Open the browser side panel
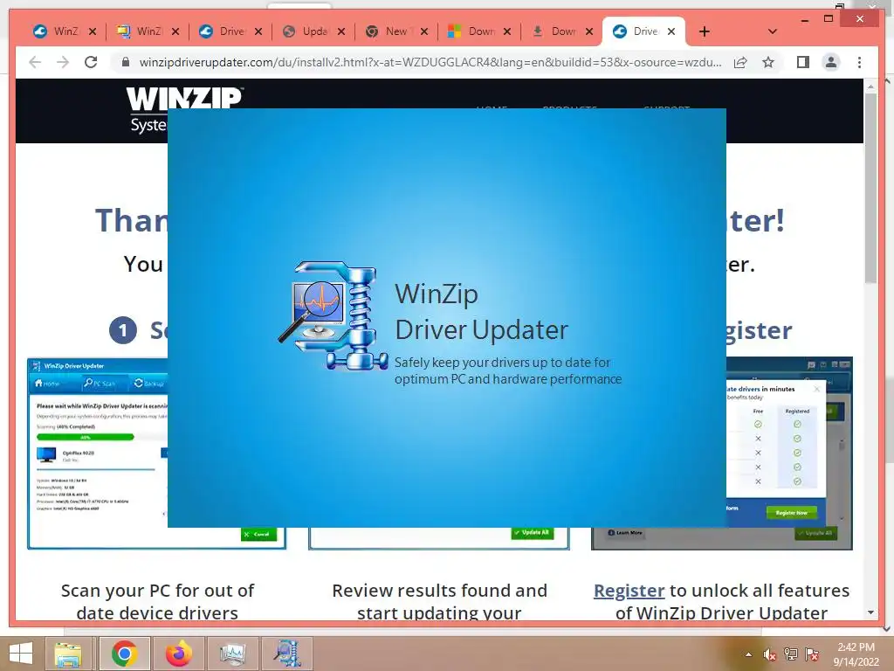 pyautogui.click(x=803, y=62)
